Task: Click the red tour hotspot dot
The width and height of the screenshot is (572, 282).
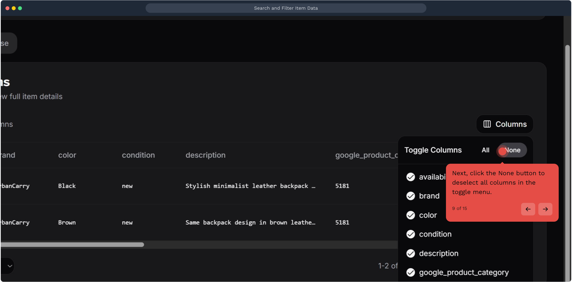Action: pos(502,151)
